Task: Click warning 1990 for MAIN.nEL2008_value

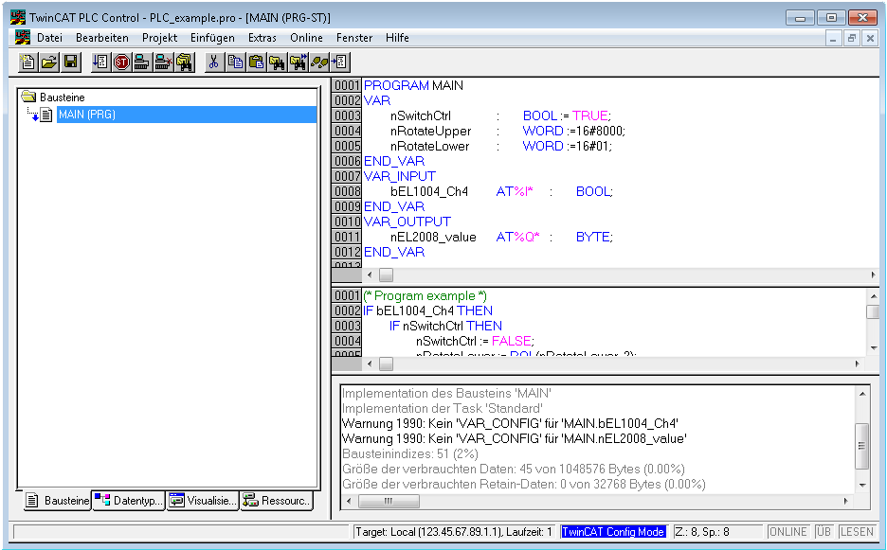Action: [512, 438]
